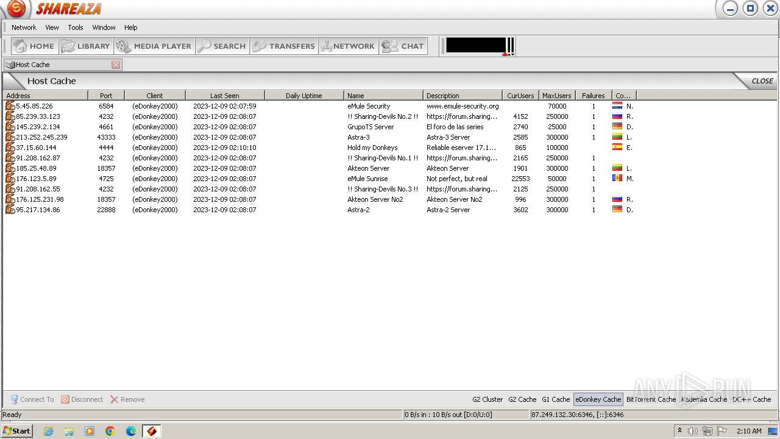Switch to Kademlia Cache view
Image resolution: width=780 pixels, height=439 pixels.
[704, 399]
